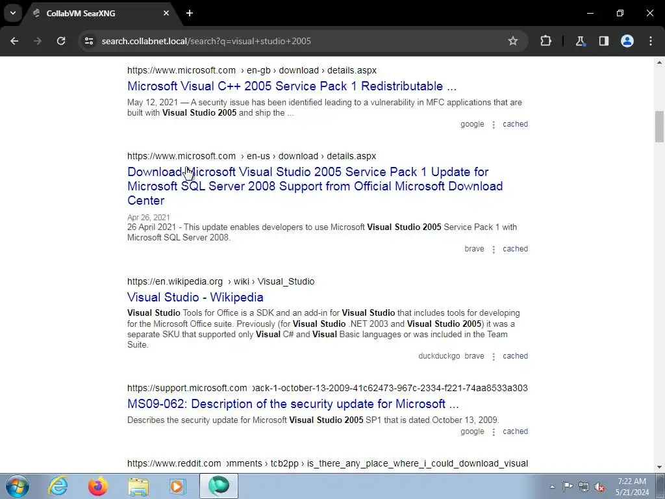Image resolution: width=665 pixels, height=499 pixels.
Task: Click the brave label on Wikipedia result
Action: coord(474,357)
